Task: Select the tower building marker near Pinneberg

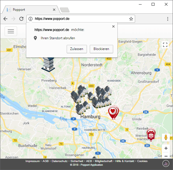Action: point(48,64)
